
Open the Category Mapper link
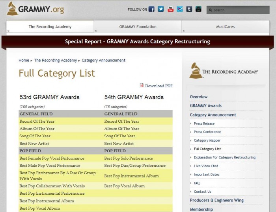coord(207,140)
